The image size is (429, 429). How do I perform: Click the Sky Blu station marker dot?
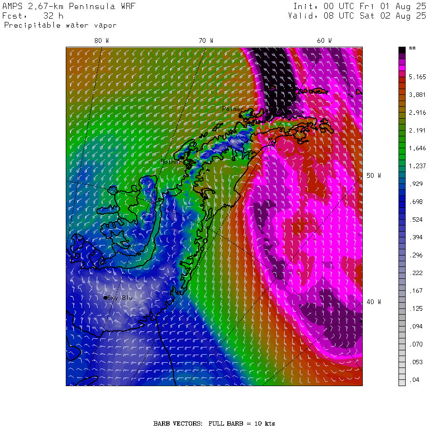pyautogui.click(x=105, y=297)
